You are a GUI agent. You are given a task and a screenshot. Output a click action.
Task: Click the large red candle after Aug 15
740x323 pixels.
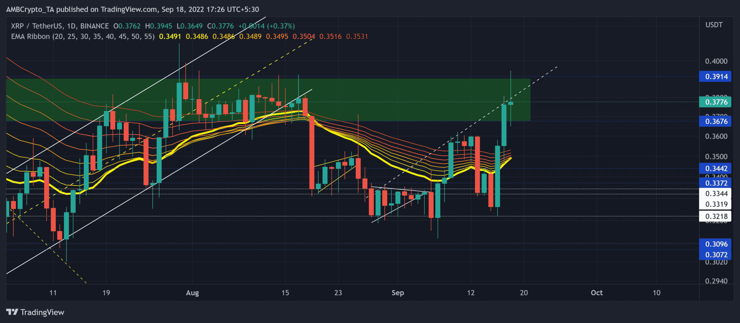(x=312, y=152)
